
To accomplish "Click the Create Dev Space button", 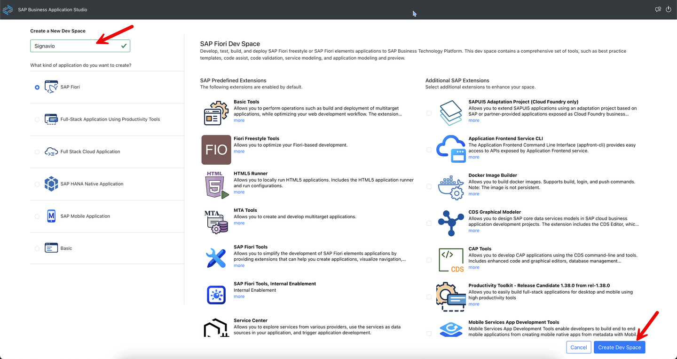I will tap(620, 347).
